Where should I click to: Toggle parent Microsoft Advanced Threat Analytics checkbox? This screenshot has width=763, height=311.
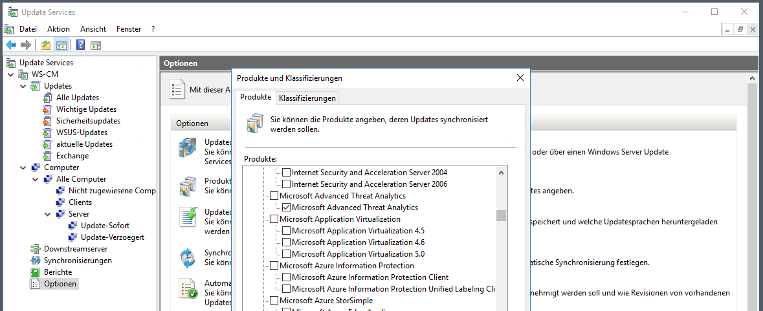(274, 196)
